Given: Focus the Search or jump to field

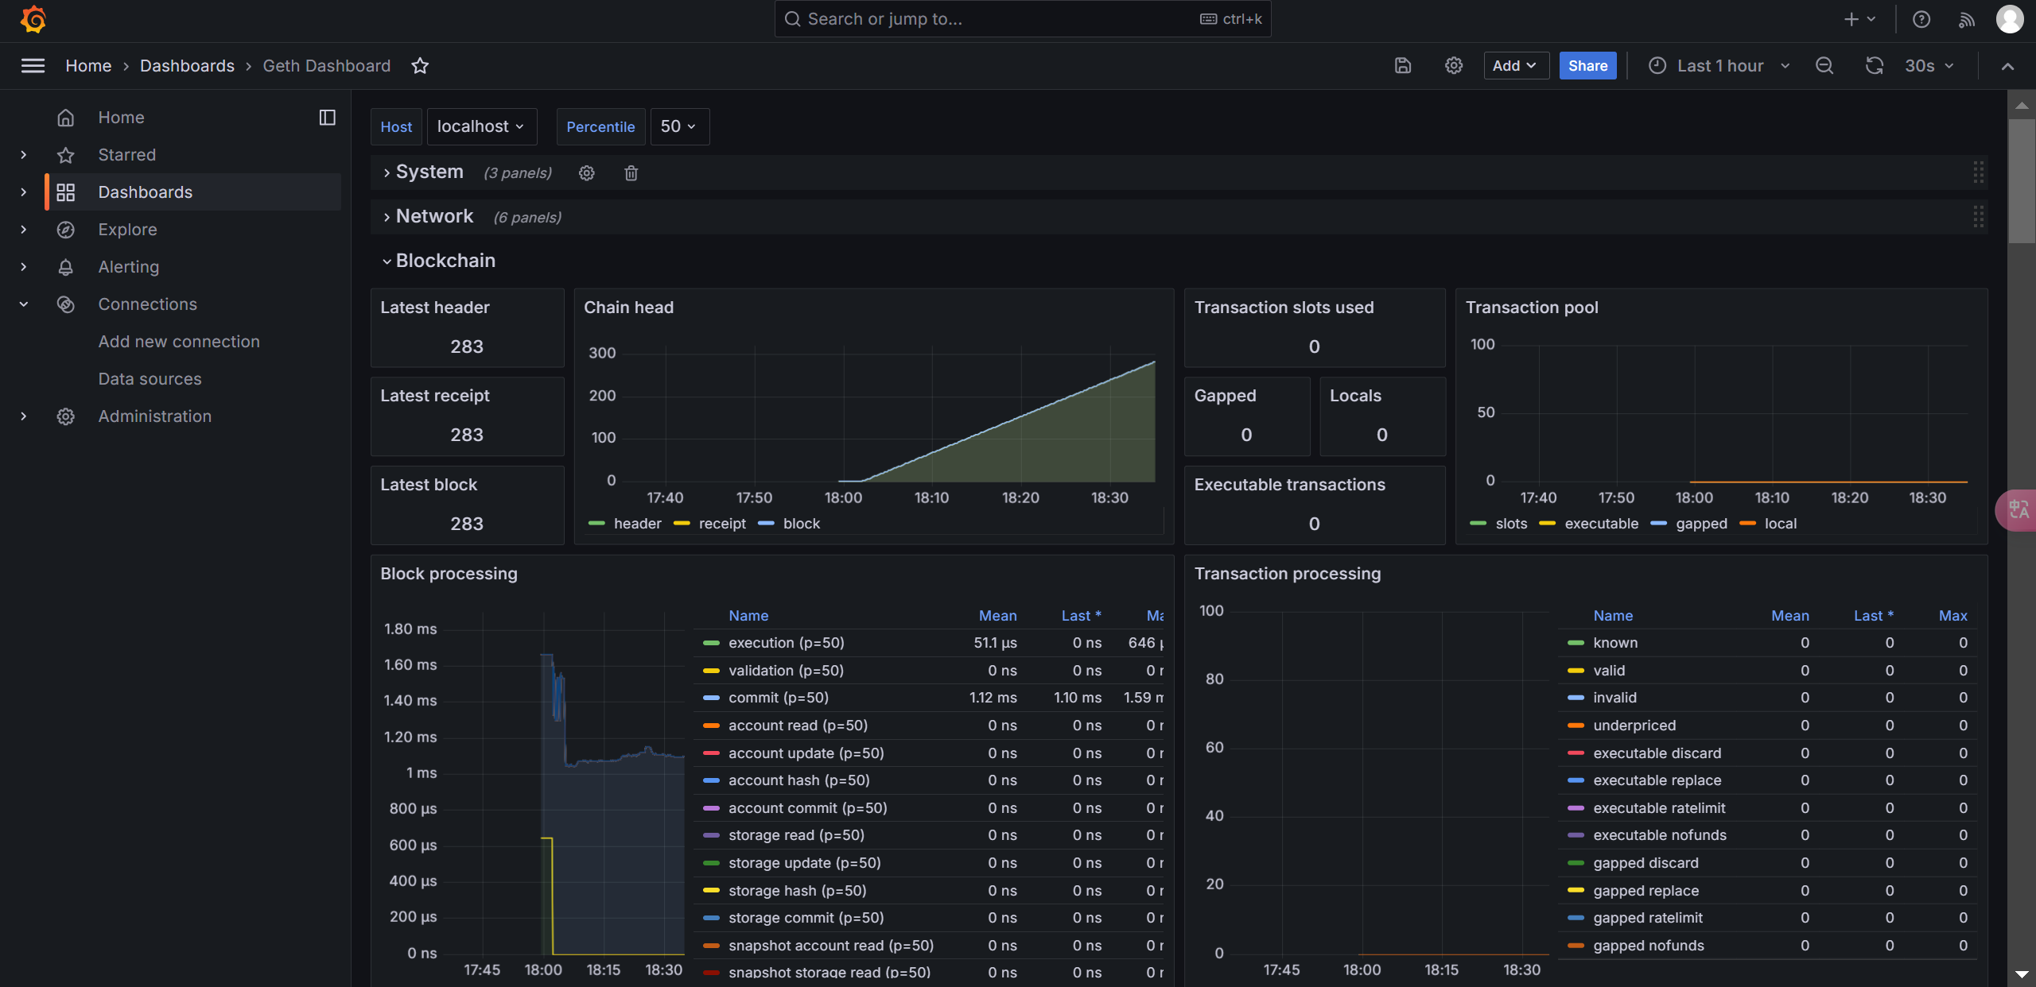Looking at the screenshot, I should click(1023, 19).
